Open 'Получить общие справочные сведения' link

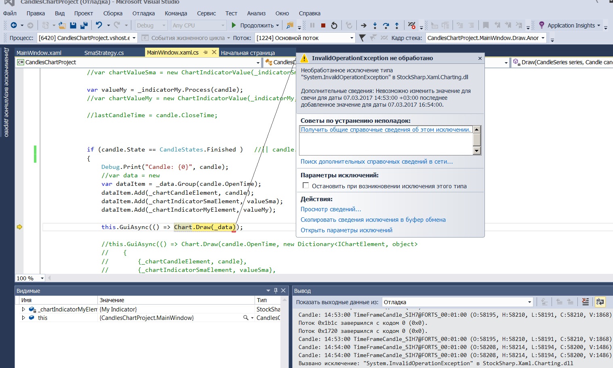click(x=386, y=130)
